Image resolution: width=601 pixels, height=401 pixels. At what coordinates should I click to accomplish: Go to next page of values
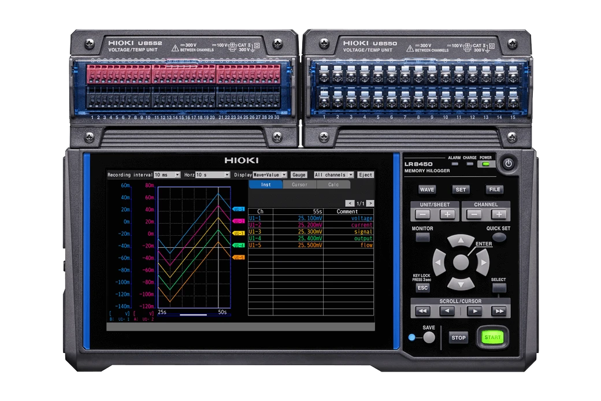pyautogui.click(x=370, y=203)
